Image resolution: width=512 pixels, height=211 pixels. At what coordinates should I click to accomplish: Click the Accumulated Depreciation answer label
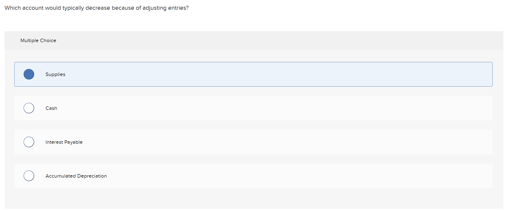76,176
